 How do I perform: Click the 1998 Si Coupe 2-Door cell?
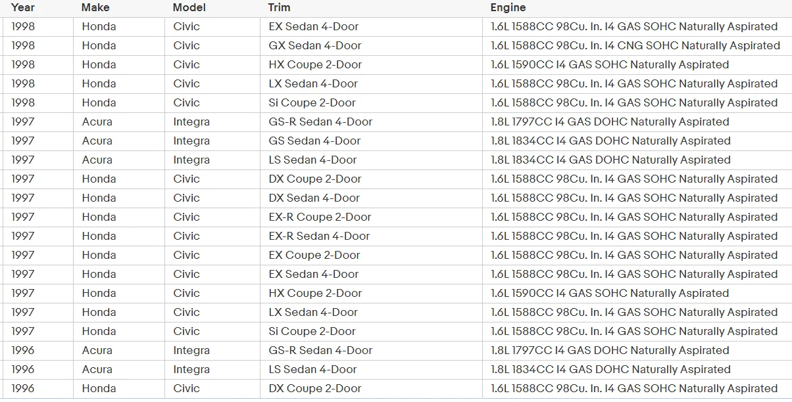pyautogui.click(x=371, y=103)
